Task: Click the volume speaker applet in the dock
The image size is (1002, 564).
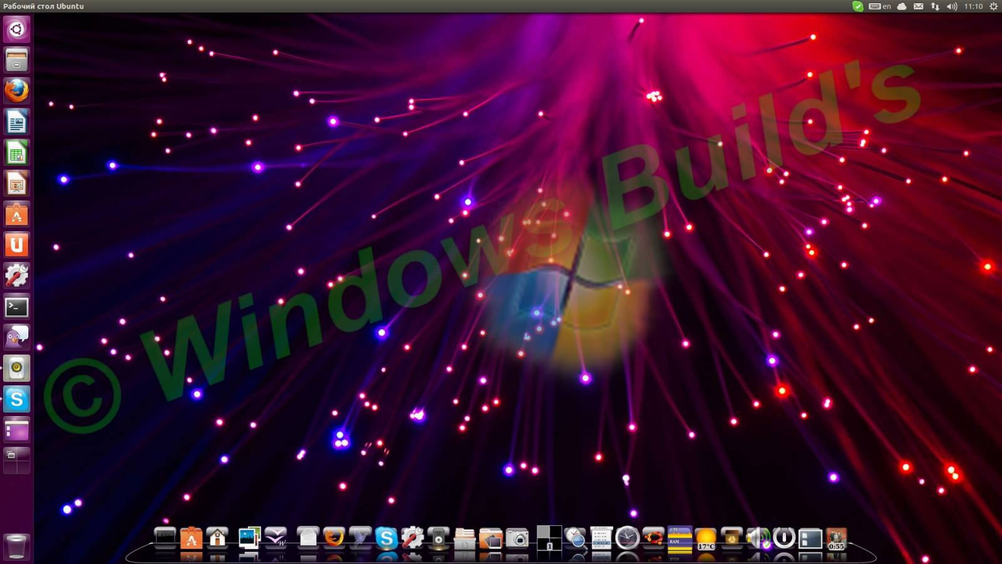Action: coord(758,538)
